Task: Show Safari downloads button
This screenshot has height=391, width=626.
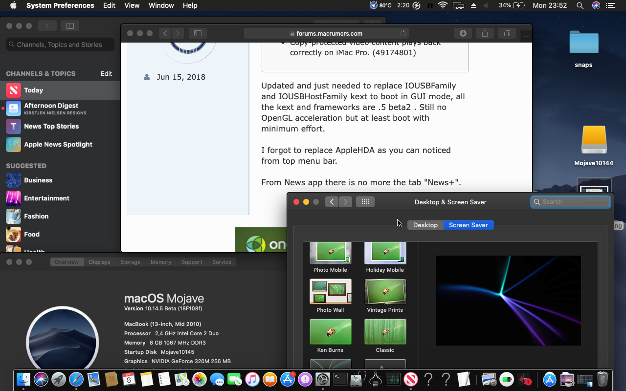Action: (x=463, y=33)
